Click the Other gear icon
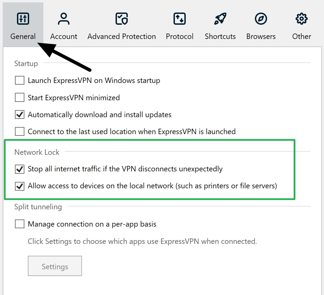Viewport: 324px width, 295px height. 301,19
